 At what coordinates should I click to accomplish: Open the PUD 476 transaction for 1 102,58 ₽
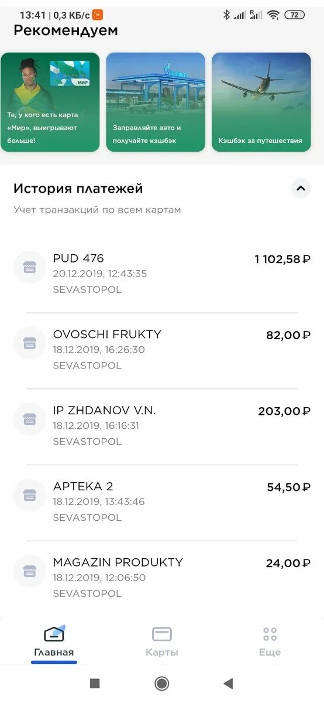162,274
